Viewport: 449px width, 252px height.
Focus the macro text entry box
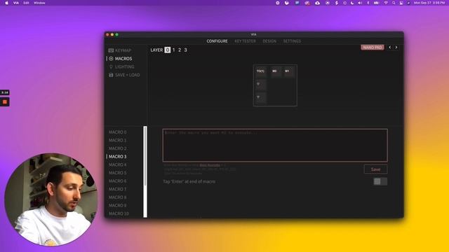pos(275,145)
